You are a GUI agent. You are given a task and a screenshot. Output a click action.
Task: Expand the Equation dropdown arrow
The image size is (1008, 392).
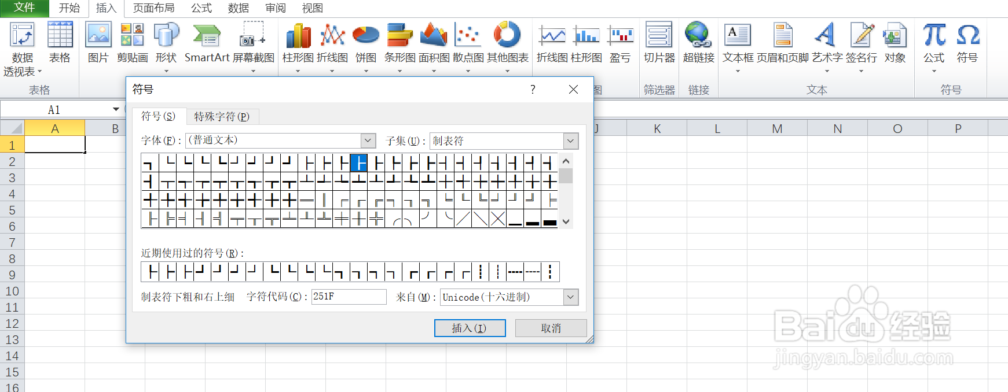coord(934,71)
